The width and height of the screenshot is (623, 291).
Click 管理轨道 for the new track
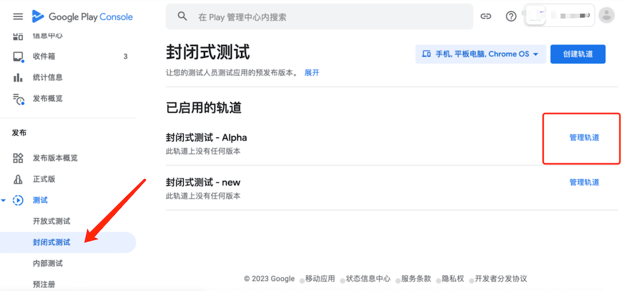584,182
